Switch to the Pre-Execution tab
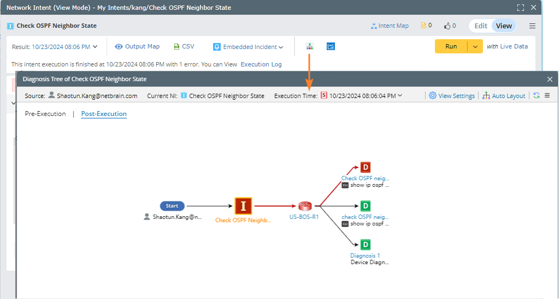This screenshot has height=299, width=560. pos(45,113)
